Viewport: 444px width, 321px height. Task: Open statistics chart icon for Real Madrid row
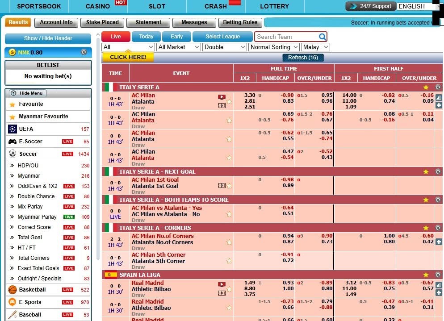439,285
